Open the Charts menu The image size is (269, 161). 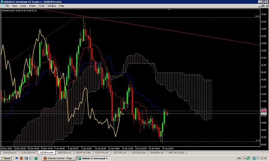[32, 6]
